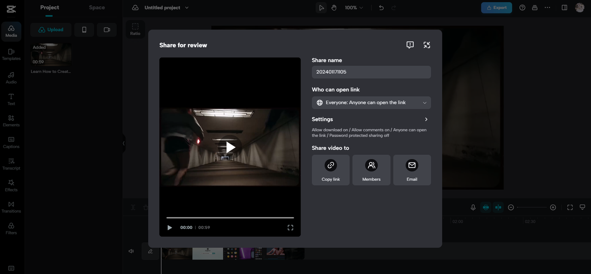The width and height of the screenshot is (591, 274).
Task: Open the 100% zoom dropdown
Action: coord(354,8)
